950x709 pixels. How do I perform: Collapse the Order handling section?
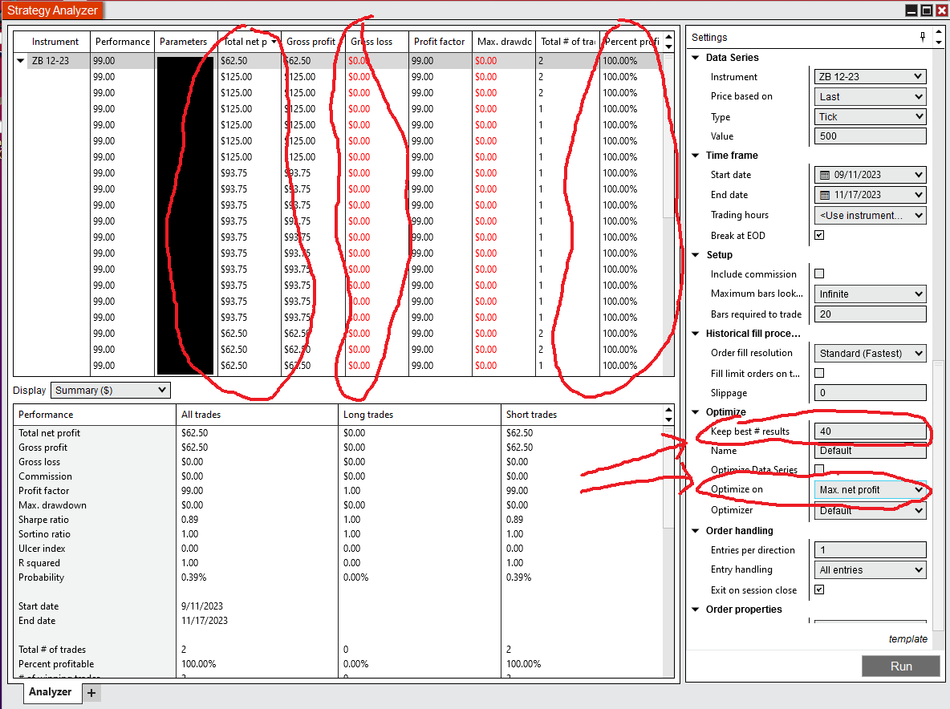696,531
